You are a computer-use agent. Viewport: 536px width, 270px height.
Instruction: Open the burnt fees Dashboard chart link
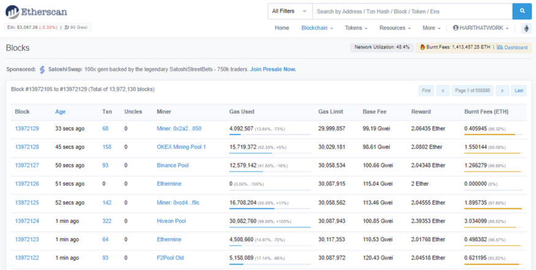(512, 48)
